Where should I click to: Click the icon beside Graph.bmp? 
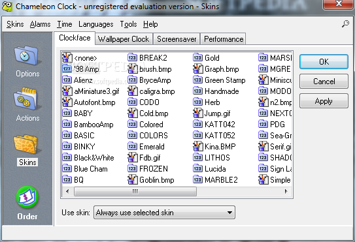tap(198, 69)
